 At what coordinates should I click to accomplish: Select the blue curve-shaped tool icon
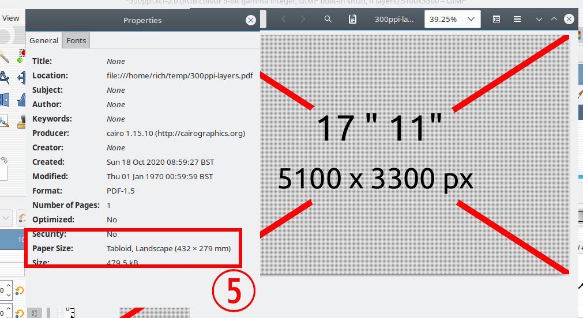point(22,100)
